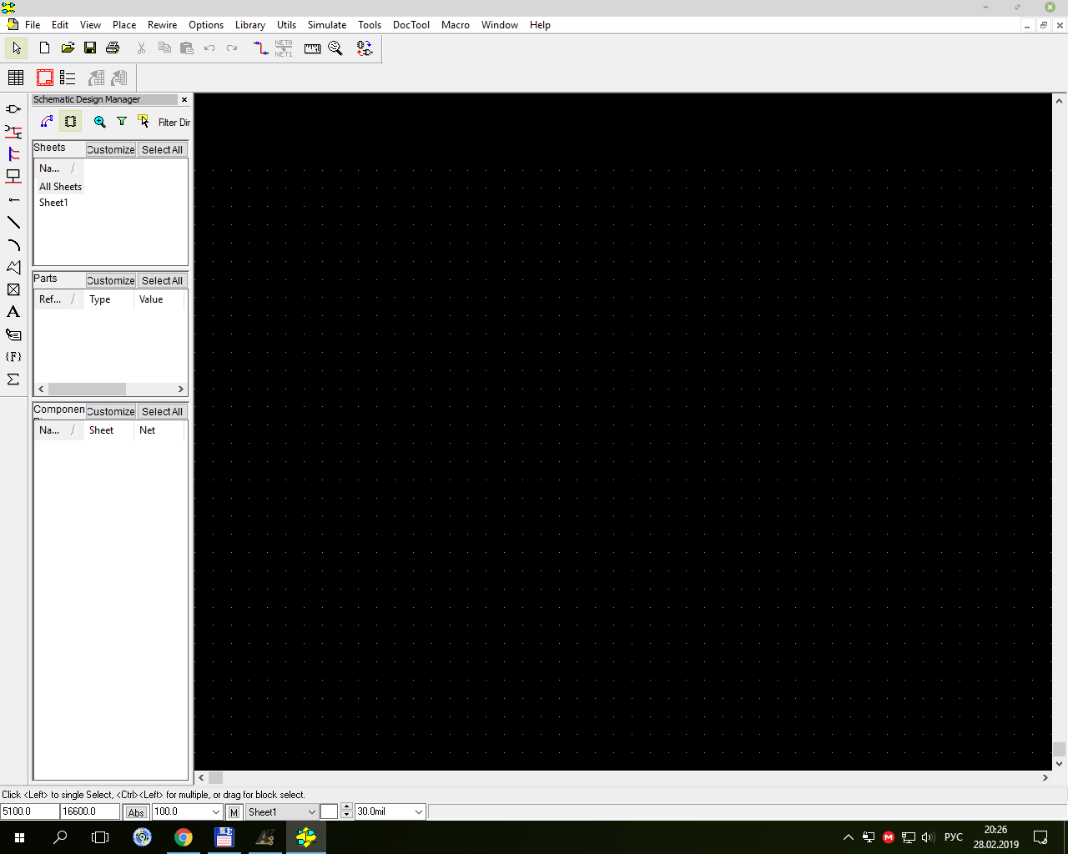Open the Sheet1 sheet selector dropdown

pos(312,812)
